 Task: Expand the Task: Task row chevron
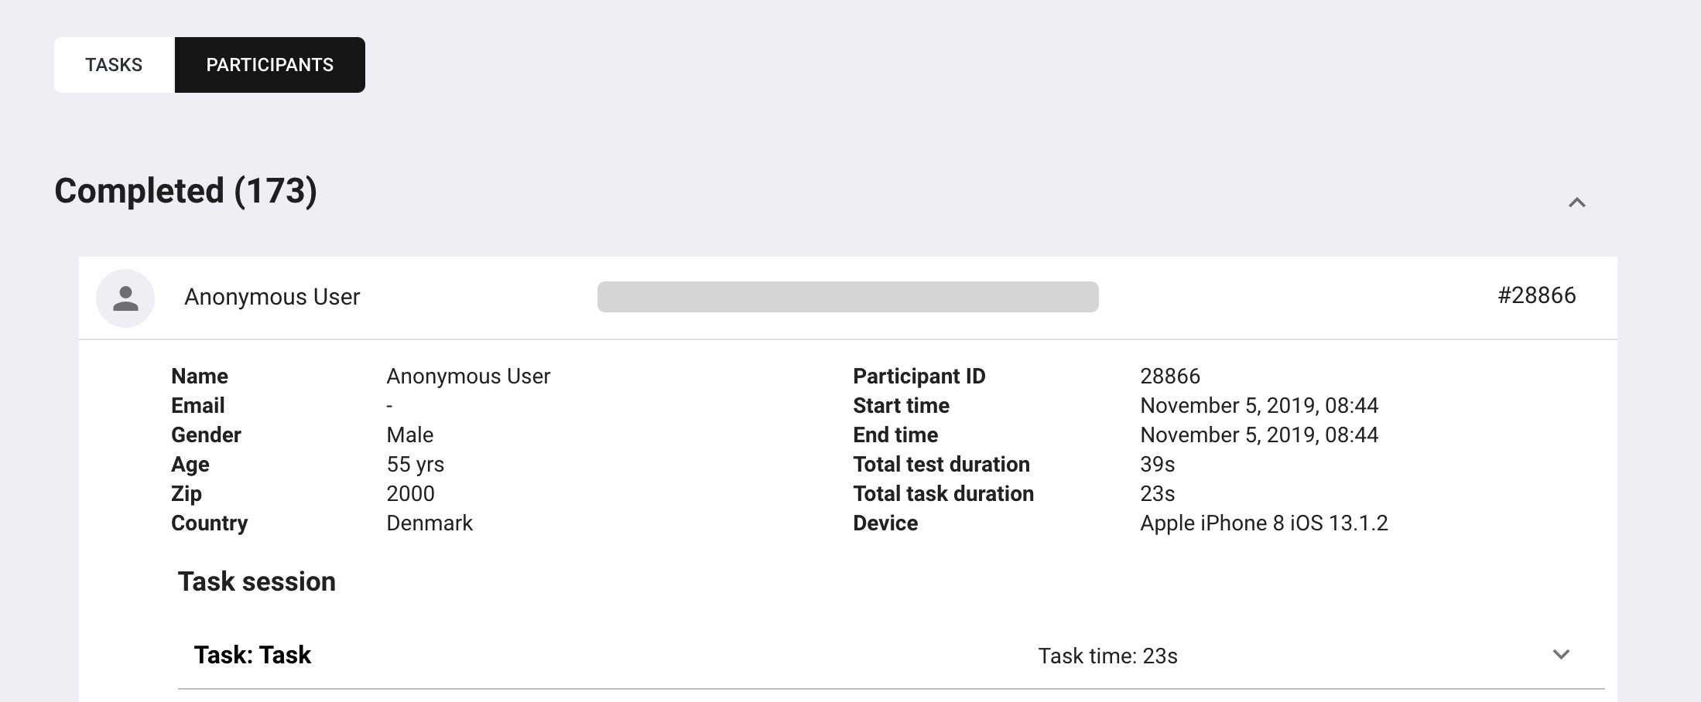pyautogui.click(x=1561, y=655)
